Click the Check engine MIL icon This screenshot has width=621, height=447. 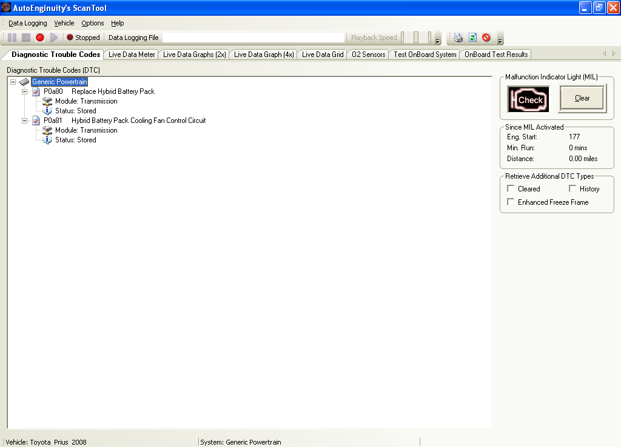(x=528, y=99)
